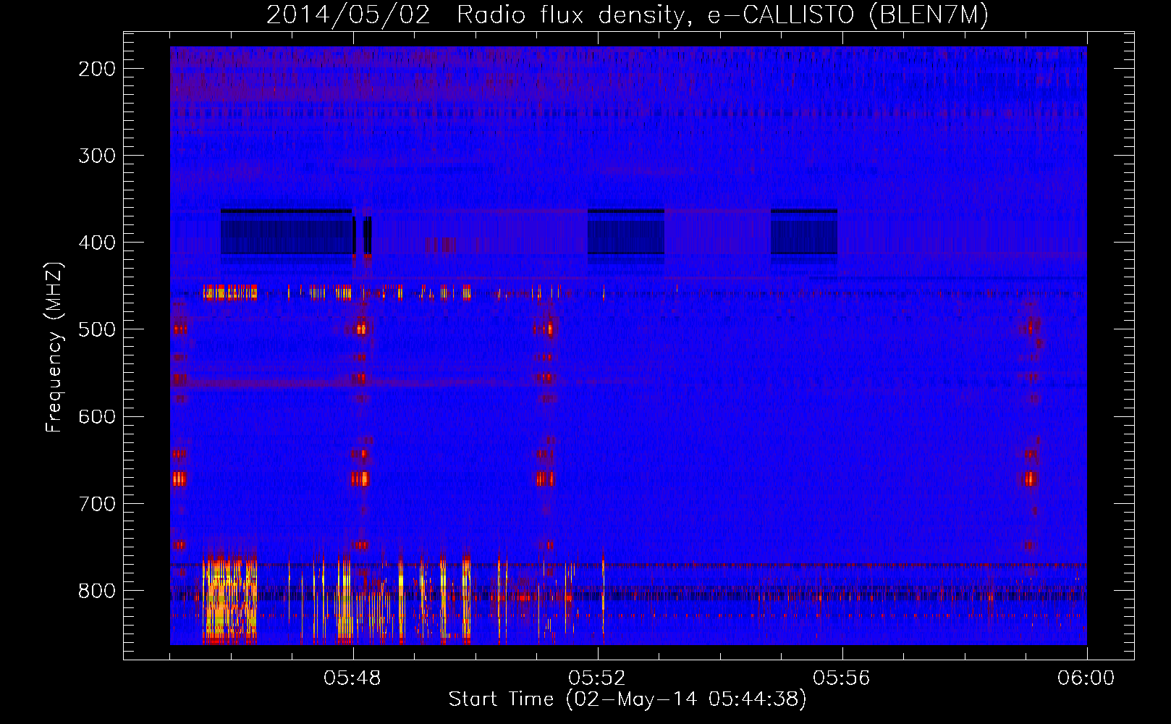Screen dimensions: 1171x724
Task: Click the 06:00 time tick label
Action: [x=1086, y=678]
